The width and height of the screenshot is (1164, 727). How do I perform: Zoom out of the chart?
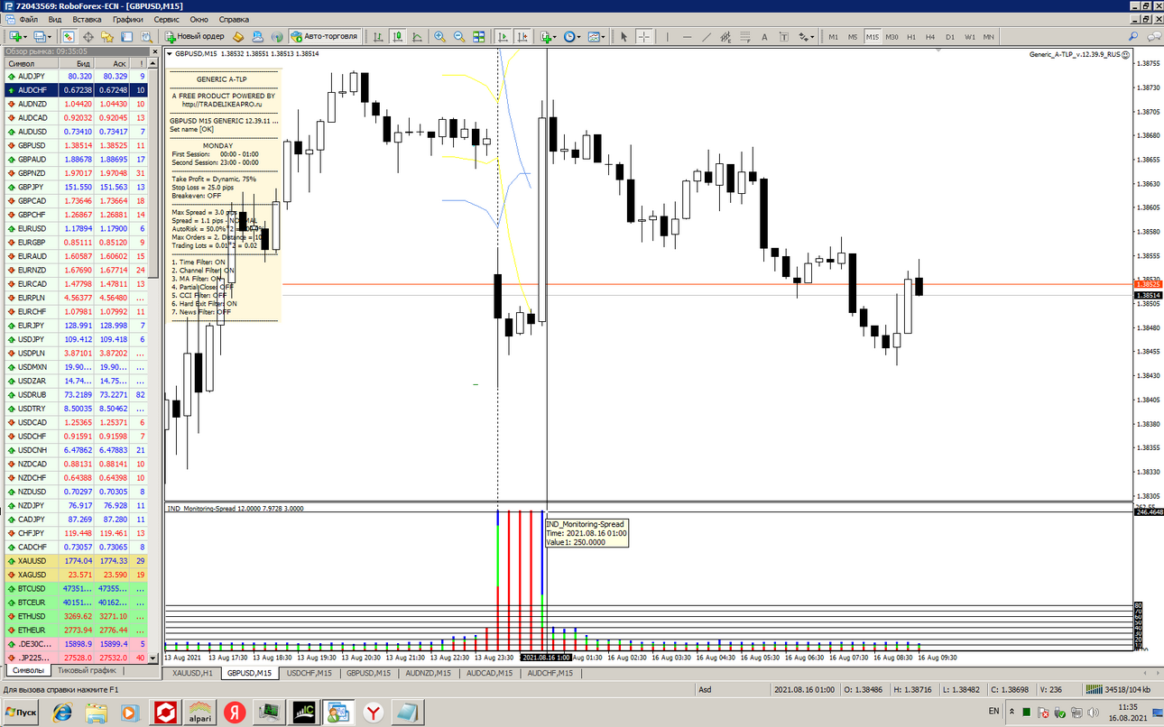pos(458,37)
